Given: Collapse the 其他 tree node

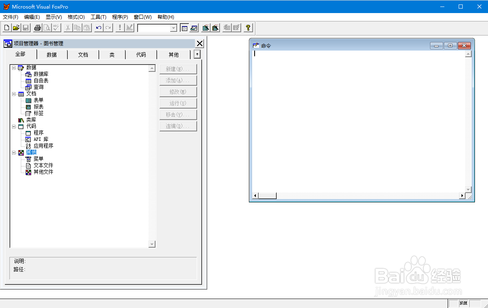Looking at the screenshot, I should click(14, 153).
